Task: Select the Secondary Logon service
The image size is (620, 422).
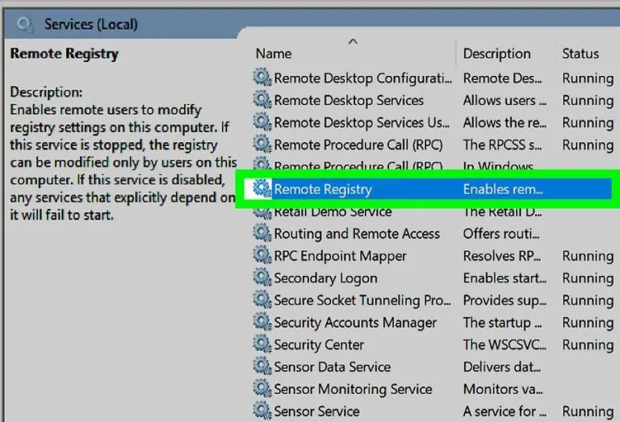Action: tap(325, 278)
